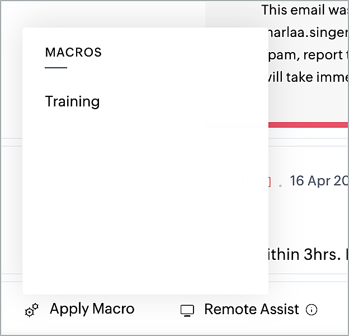Click the Apply Macro label
This screenshot has height=336, width=349.
92,309
